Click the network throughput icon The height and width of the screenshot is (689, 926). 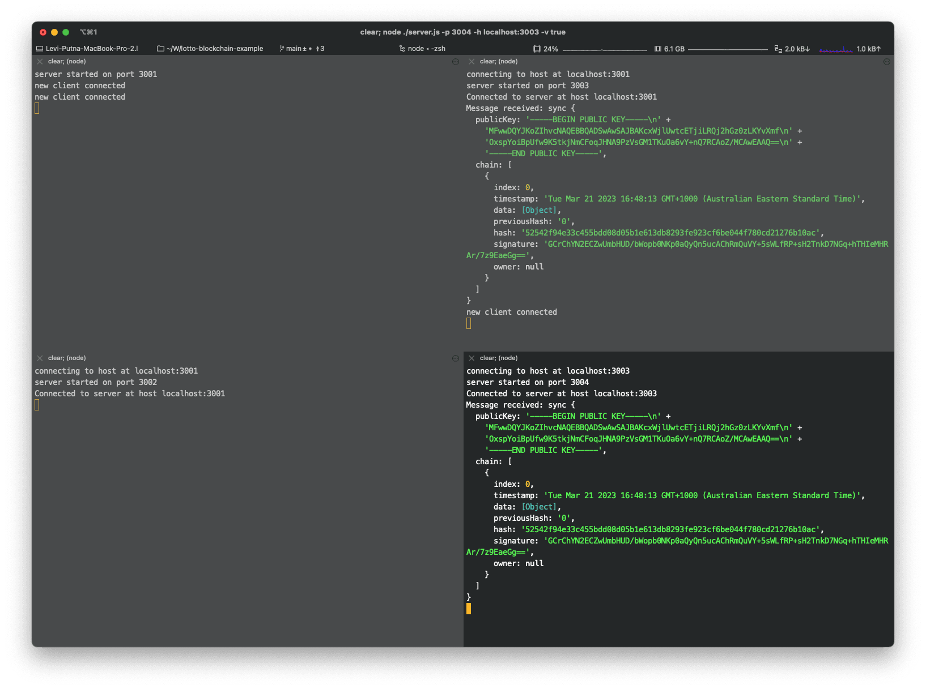(778, 49)
